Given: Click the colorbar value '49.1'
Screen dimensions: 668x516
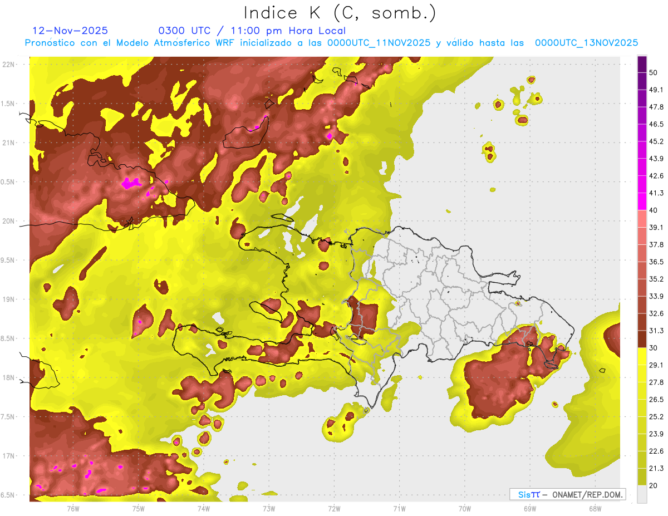Looking at the screenshot, I should tap(656, 90).
